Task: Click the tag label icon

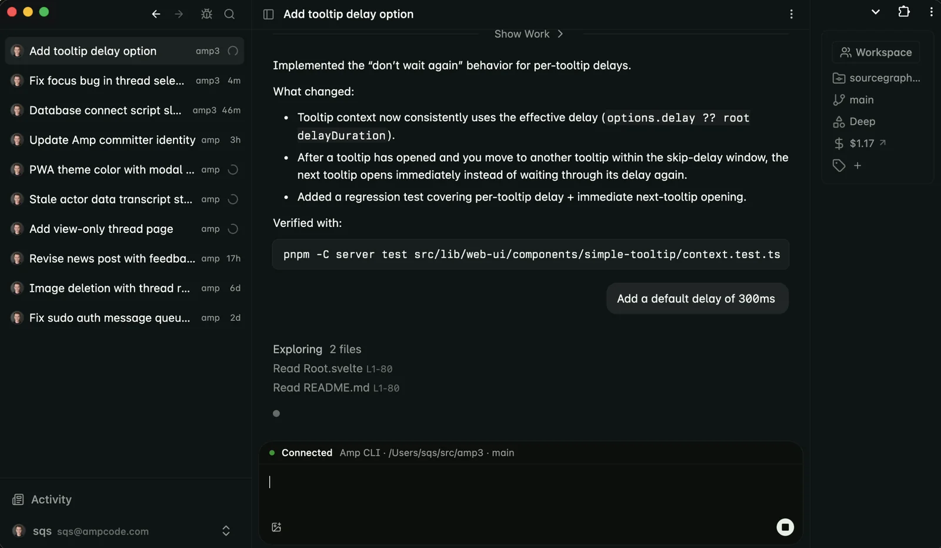Action: (x=839, y=166)
